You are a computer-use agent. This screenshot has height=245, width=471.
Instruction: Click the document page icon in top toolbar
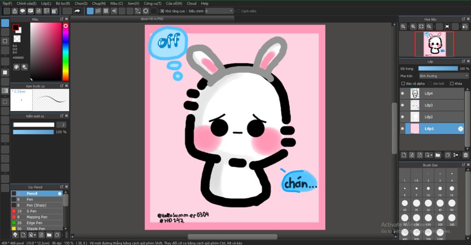39,11
